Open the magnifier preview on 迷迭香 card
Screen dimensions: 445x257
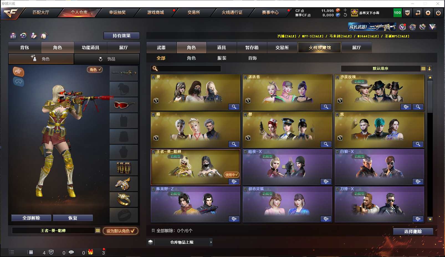click(326, 107)
